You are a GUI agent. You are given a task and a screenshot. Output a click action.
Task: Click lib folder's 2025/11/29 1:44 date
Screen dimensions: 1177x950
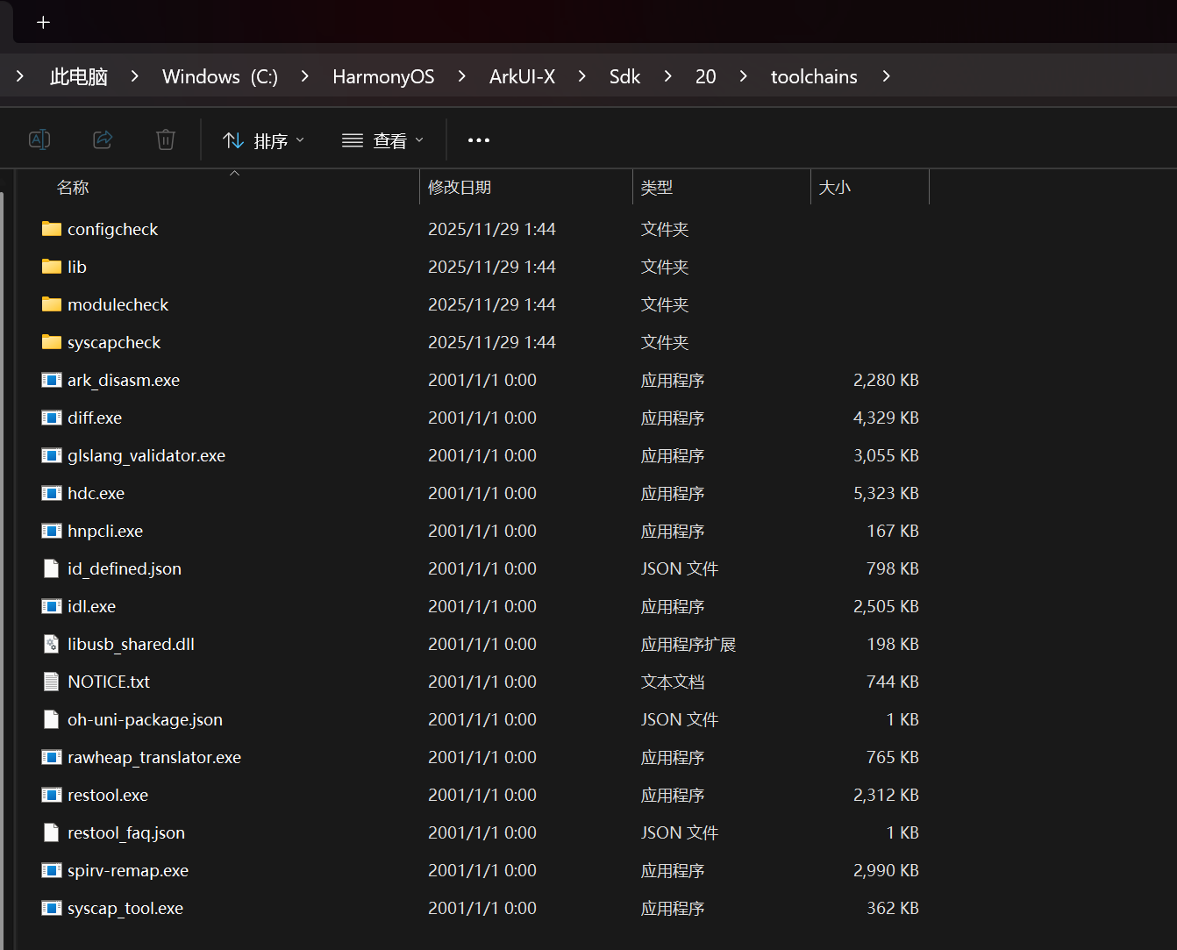(x=492, y=267)
